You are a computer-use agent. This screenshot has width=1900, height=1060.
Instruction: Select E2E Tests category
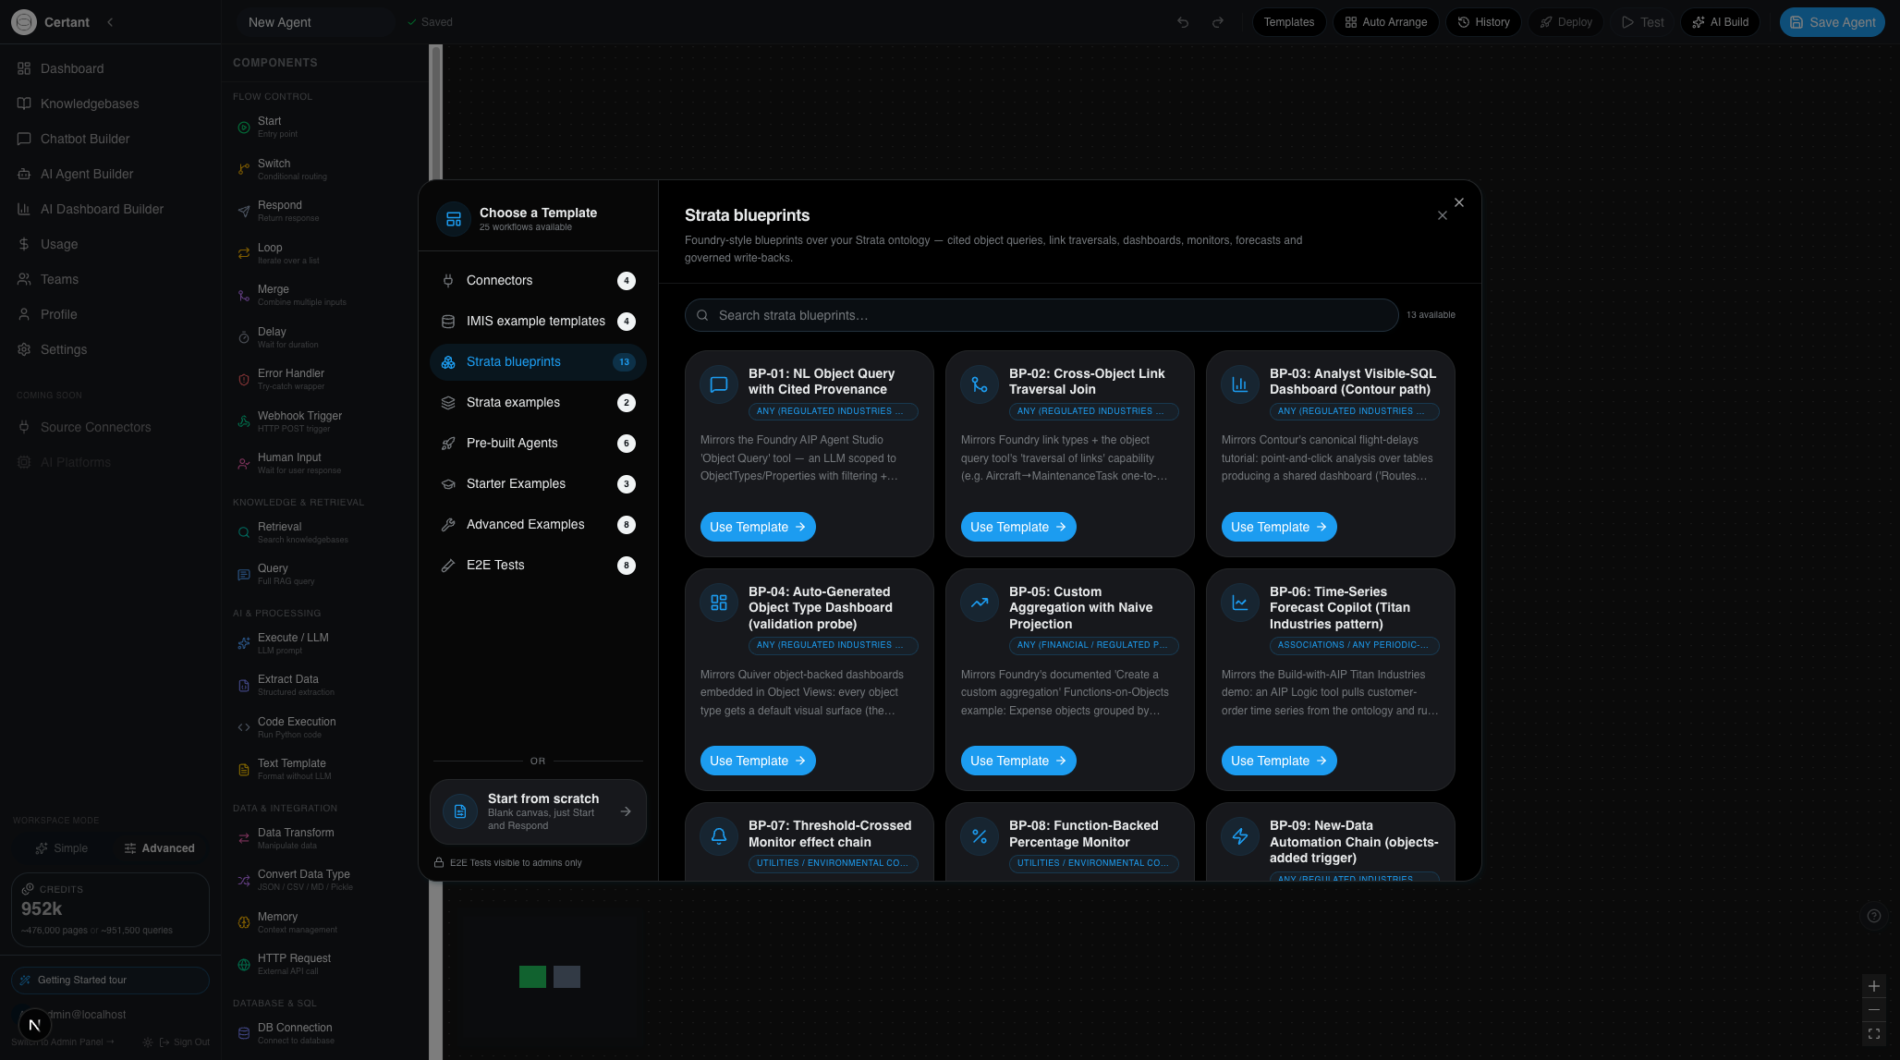click(x=538, y=565)
